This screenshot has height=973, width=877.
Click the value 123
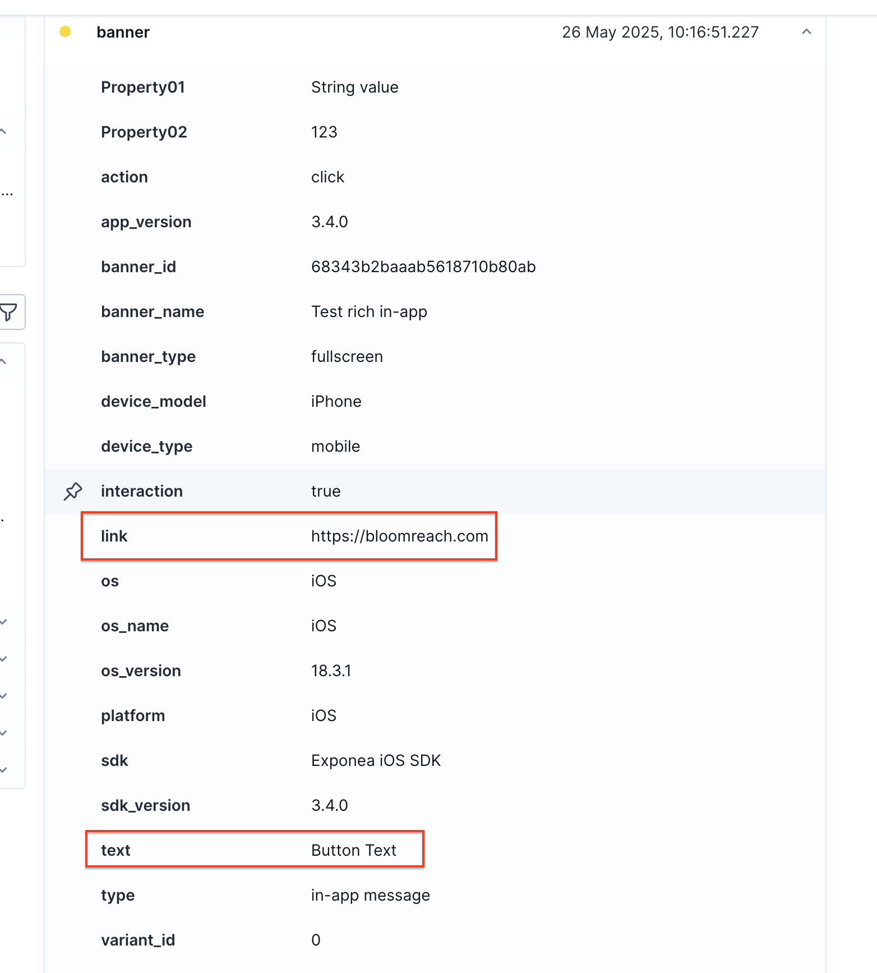pyautogui.click(x=324, y=132)
